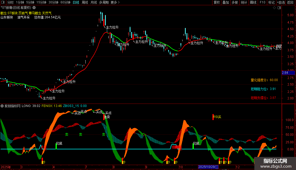296x170 pixels.
Task: Click the 短期支撑位: 3.87 readout
Action: [x=263, y=98]
